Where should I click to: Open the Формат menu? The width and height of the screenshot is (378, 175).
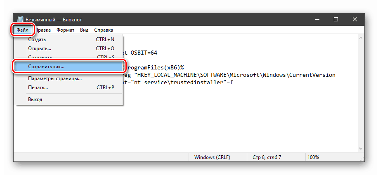coord(66,30)
